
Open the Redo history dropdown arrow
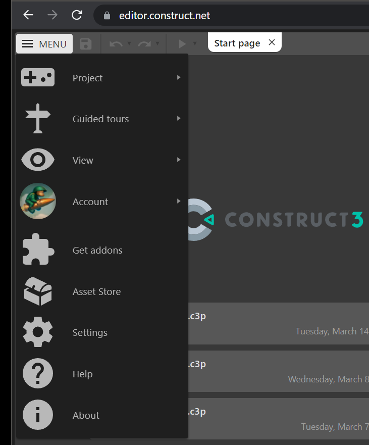157,44
